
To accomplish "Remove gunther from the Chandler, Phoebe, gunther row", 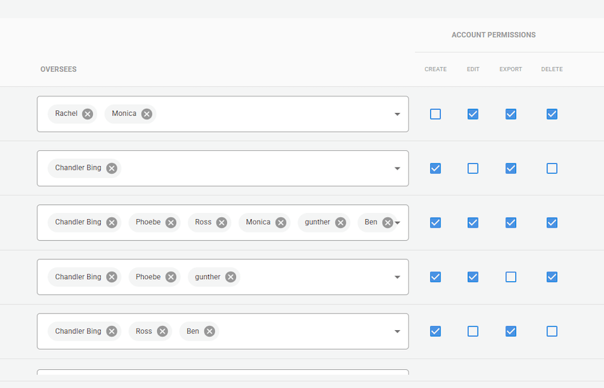I will tap(230, 277).
